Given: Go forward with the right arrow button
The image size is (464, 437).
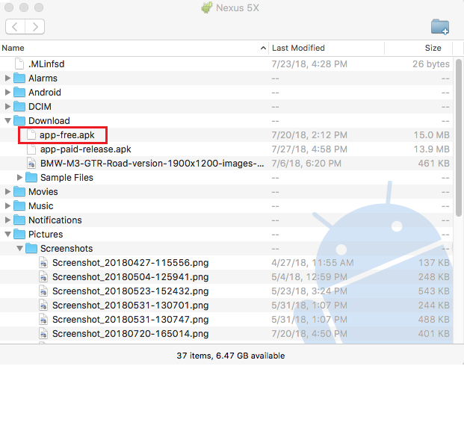Looking at the screenshot, I should pos(34,27).
